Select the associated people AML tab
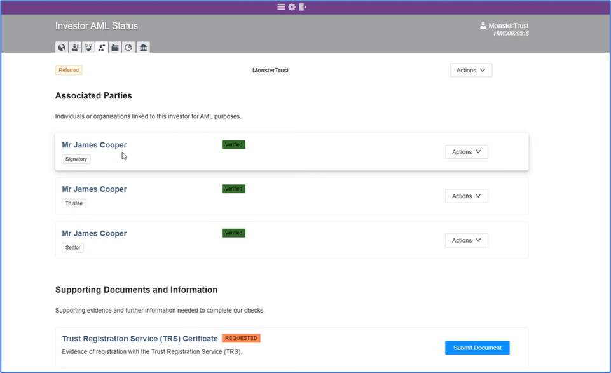611x373 pixels. coord(102,48)
